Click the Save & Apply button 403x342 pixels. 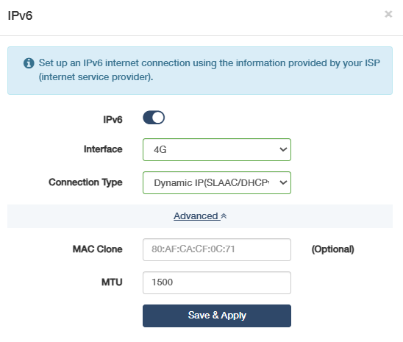tap(217, 316)
